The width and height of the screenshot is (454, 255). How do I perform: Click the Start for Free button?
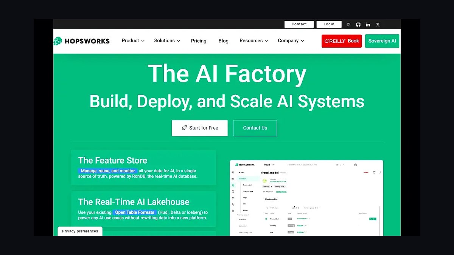pos(200,128)
